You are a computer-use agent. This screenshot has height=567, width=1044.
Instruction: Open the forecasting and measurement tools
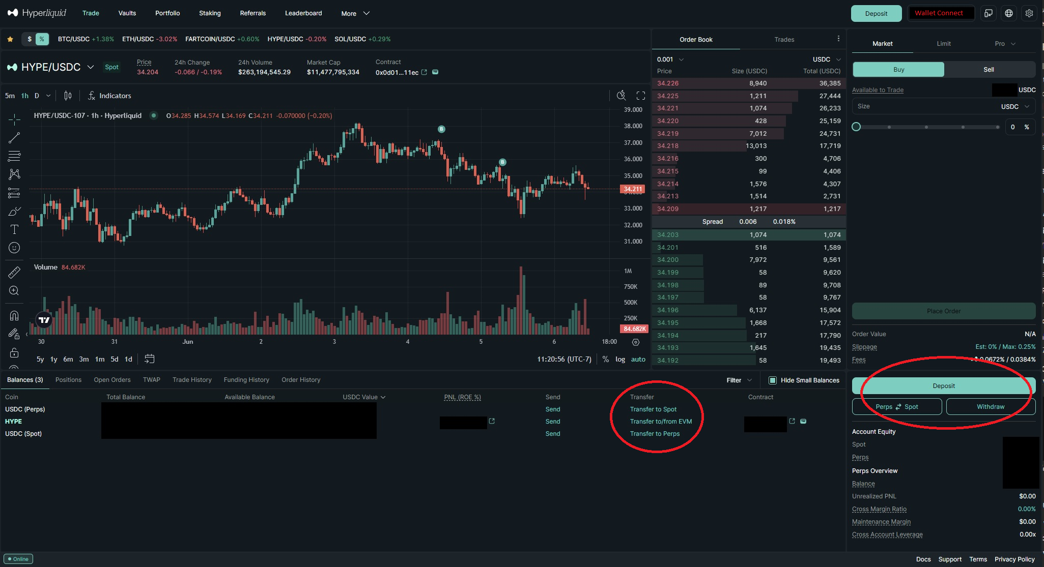click(14, 193)
